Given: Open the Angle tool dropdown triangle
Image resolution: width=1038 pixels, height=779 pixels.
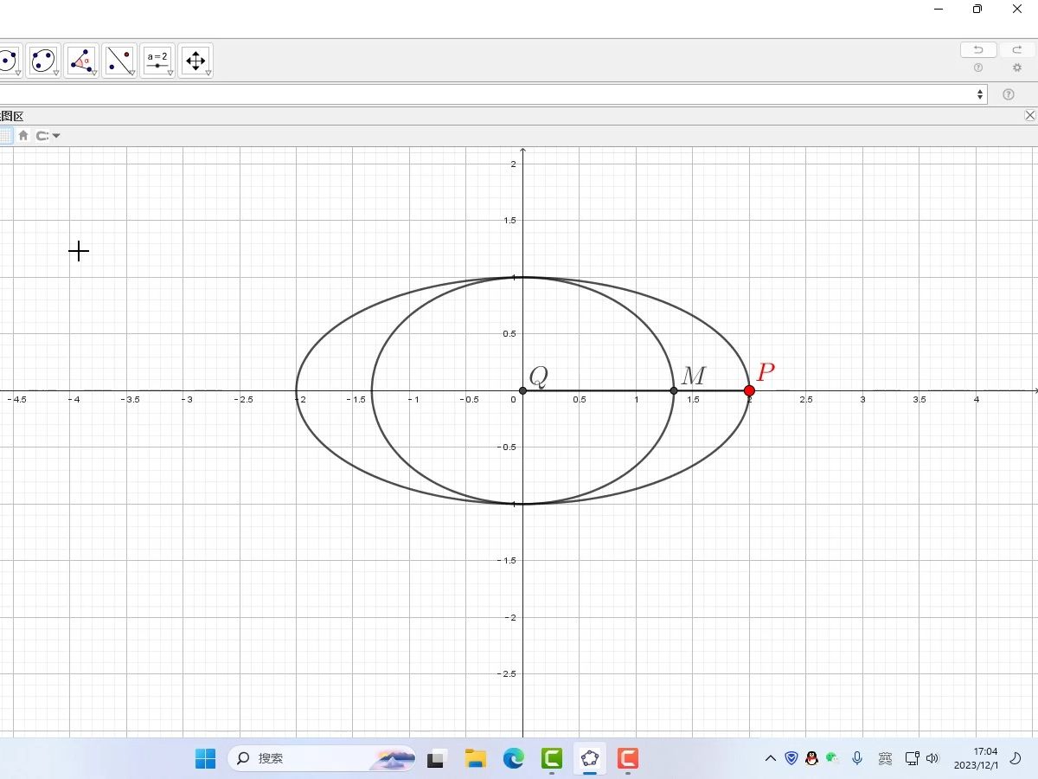Looking at the screenshot, I should 94,74.
